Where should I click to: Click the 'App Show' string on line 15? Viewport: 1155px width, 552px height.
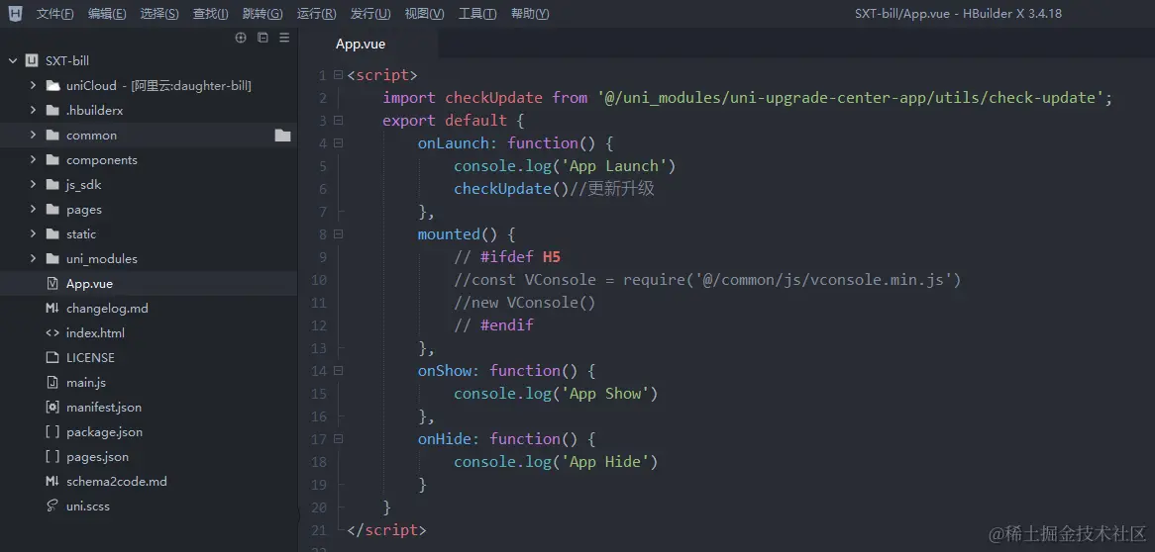604,393
